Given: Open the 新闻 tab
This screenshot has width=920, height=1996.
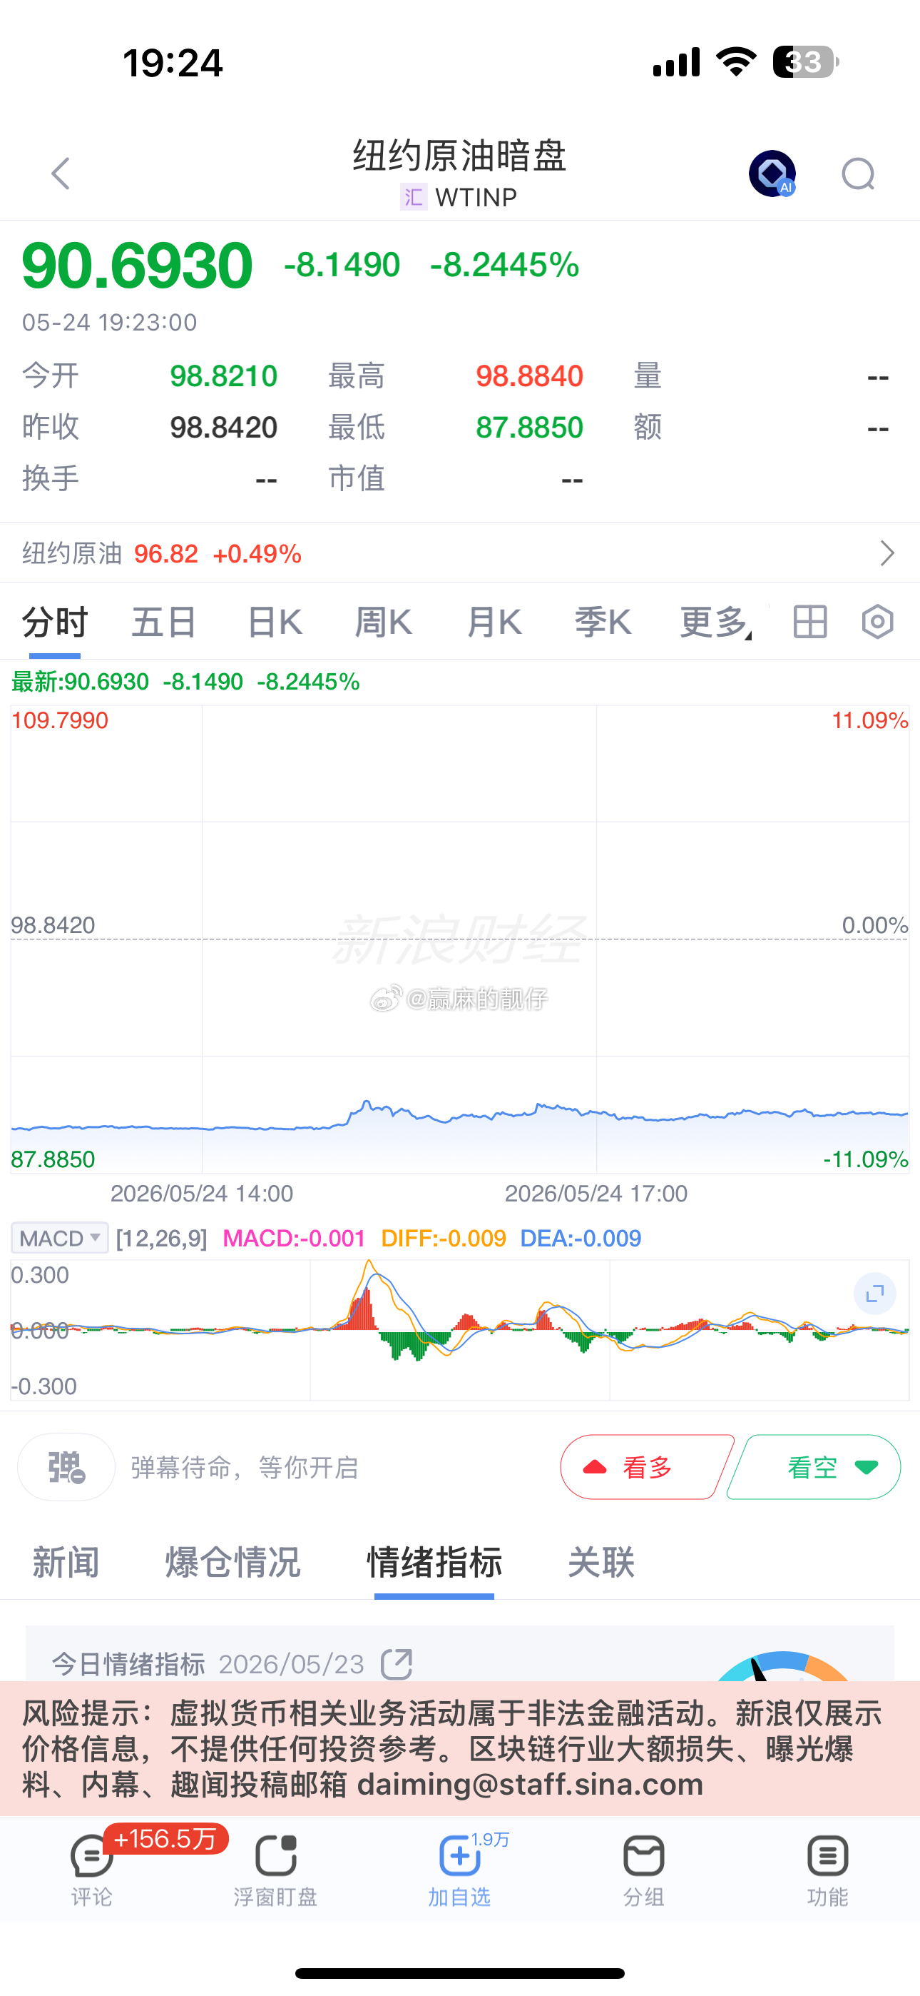Looking at the screenshot, I should click(x=66, y=1562).
